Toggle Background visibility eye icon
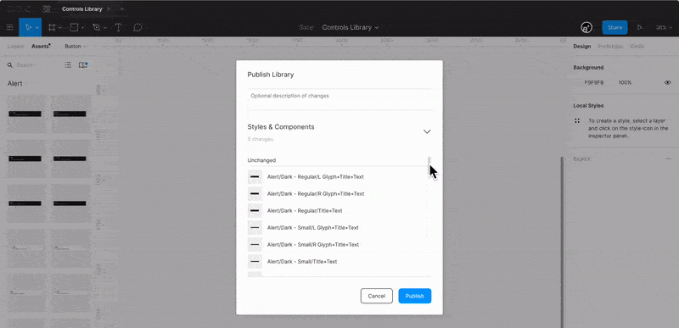Screen dimensions: 679x328 coord(667,82)
